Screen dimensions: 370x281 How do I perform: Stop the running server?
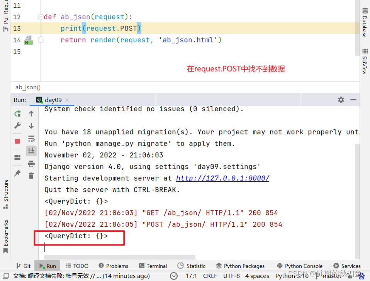17,141
